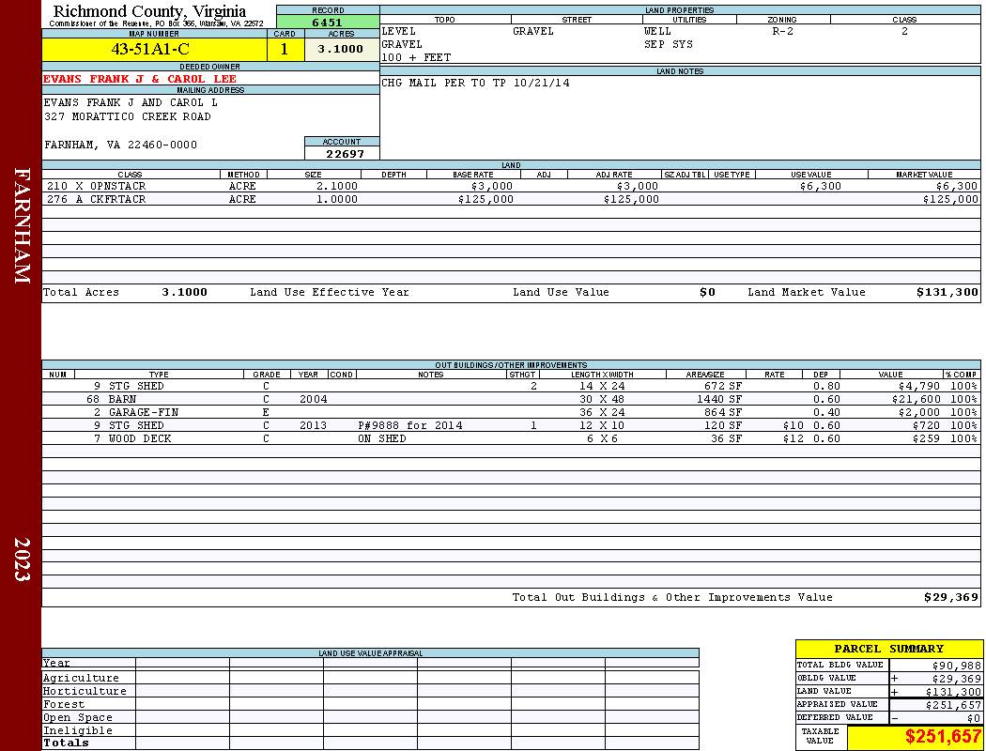Click the Land Market Value total $131,300
This screenshot has height=751, width=986.
[x=947, y=292]
